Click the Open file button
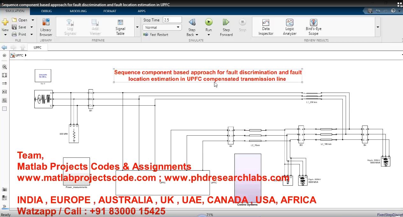Screen dimensions: 403x217 point(20,20)
